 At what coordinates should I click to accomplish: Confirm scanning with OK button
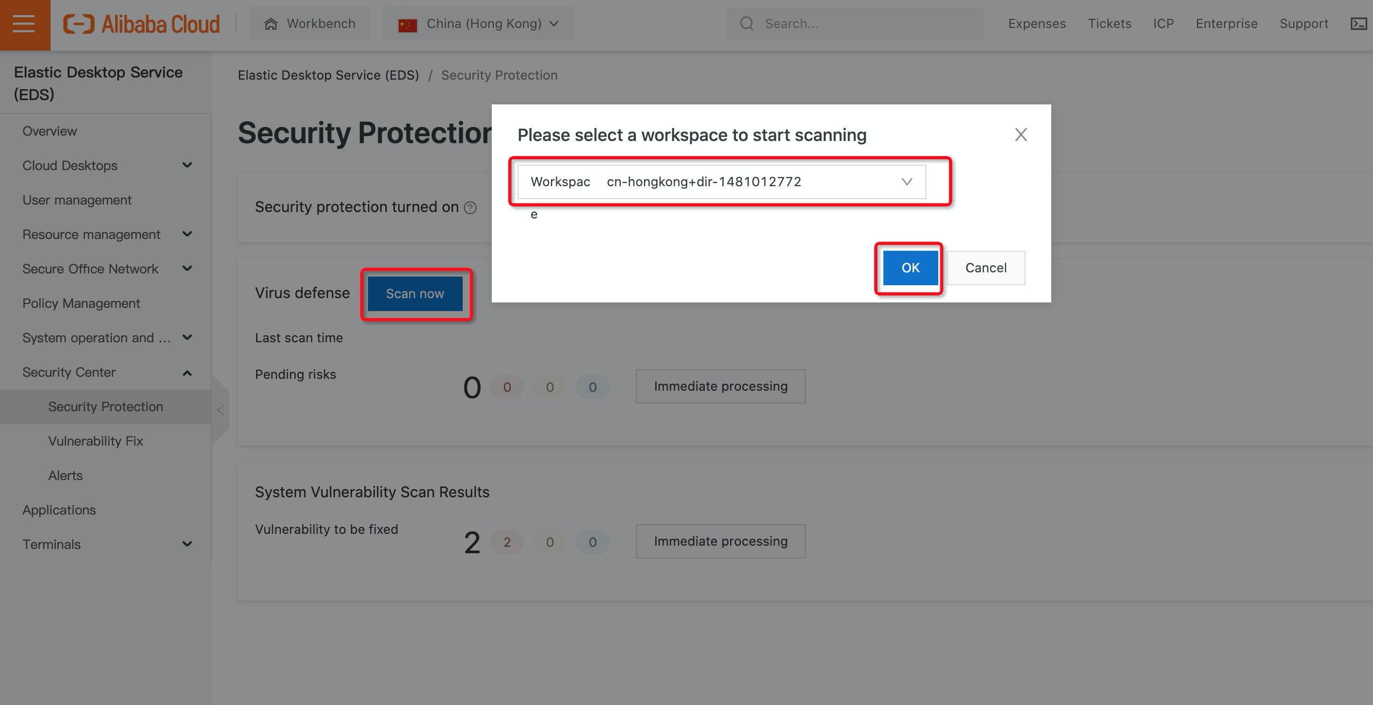point(910,268)
